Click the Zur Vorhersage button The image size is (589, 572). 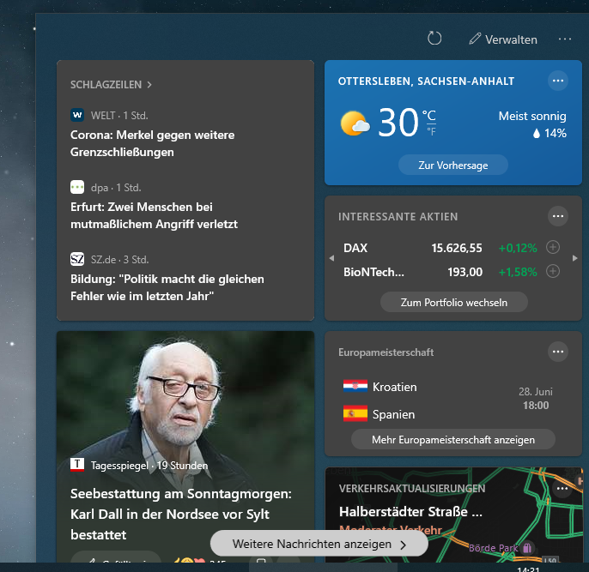[452, 165]
